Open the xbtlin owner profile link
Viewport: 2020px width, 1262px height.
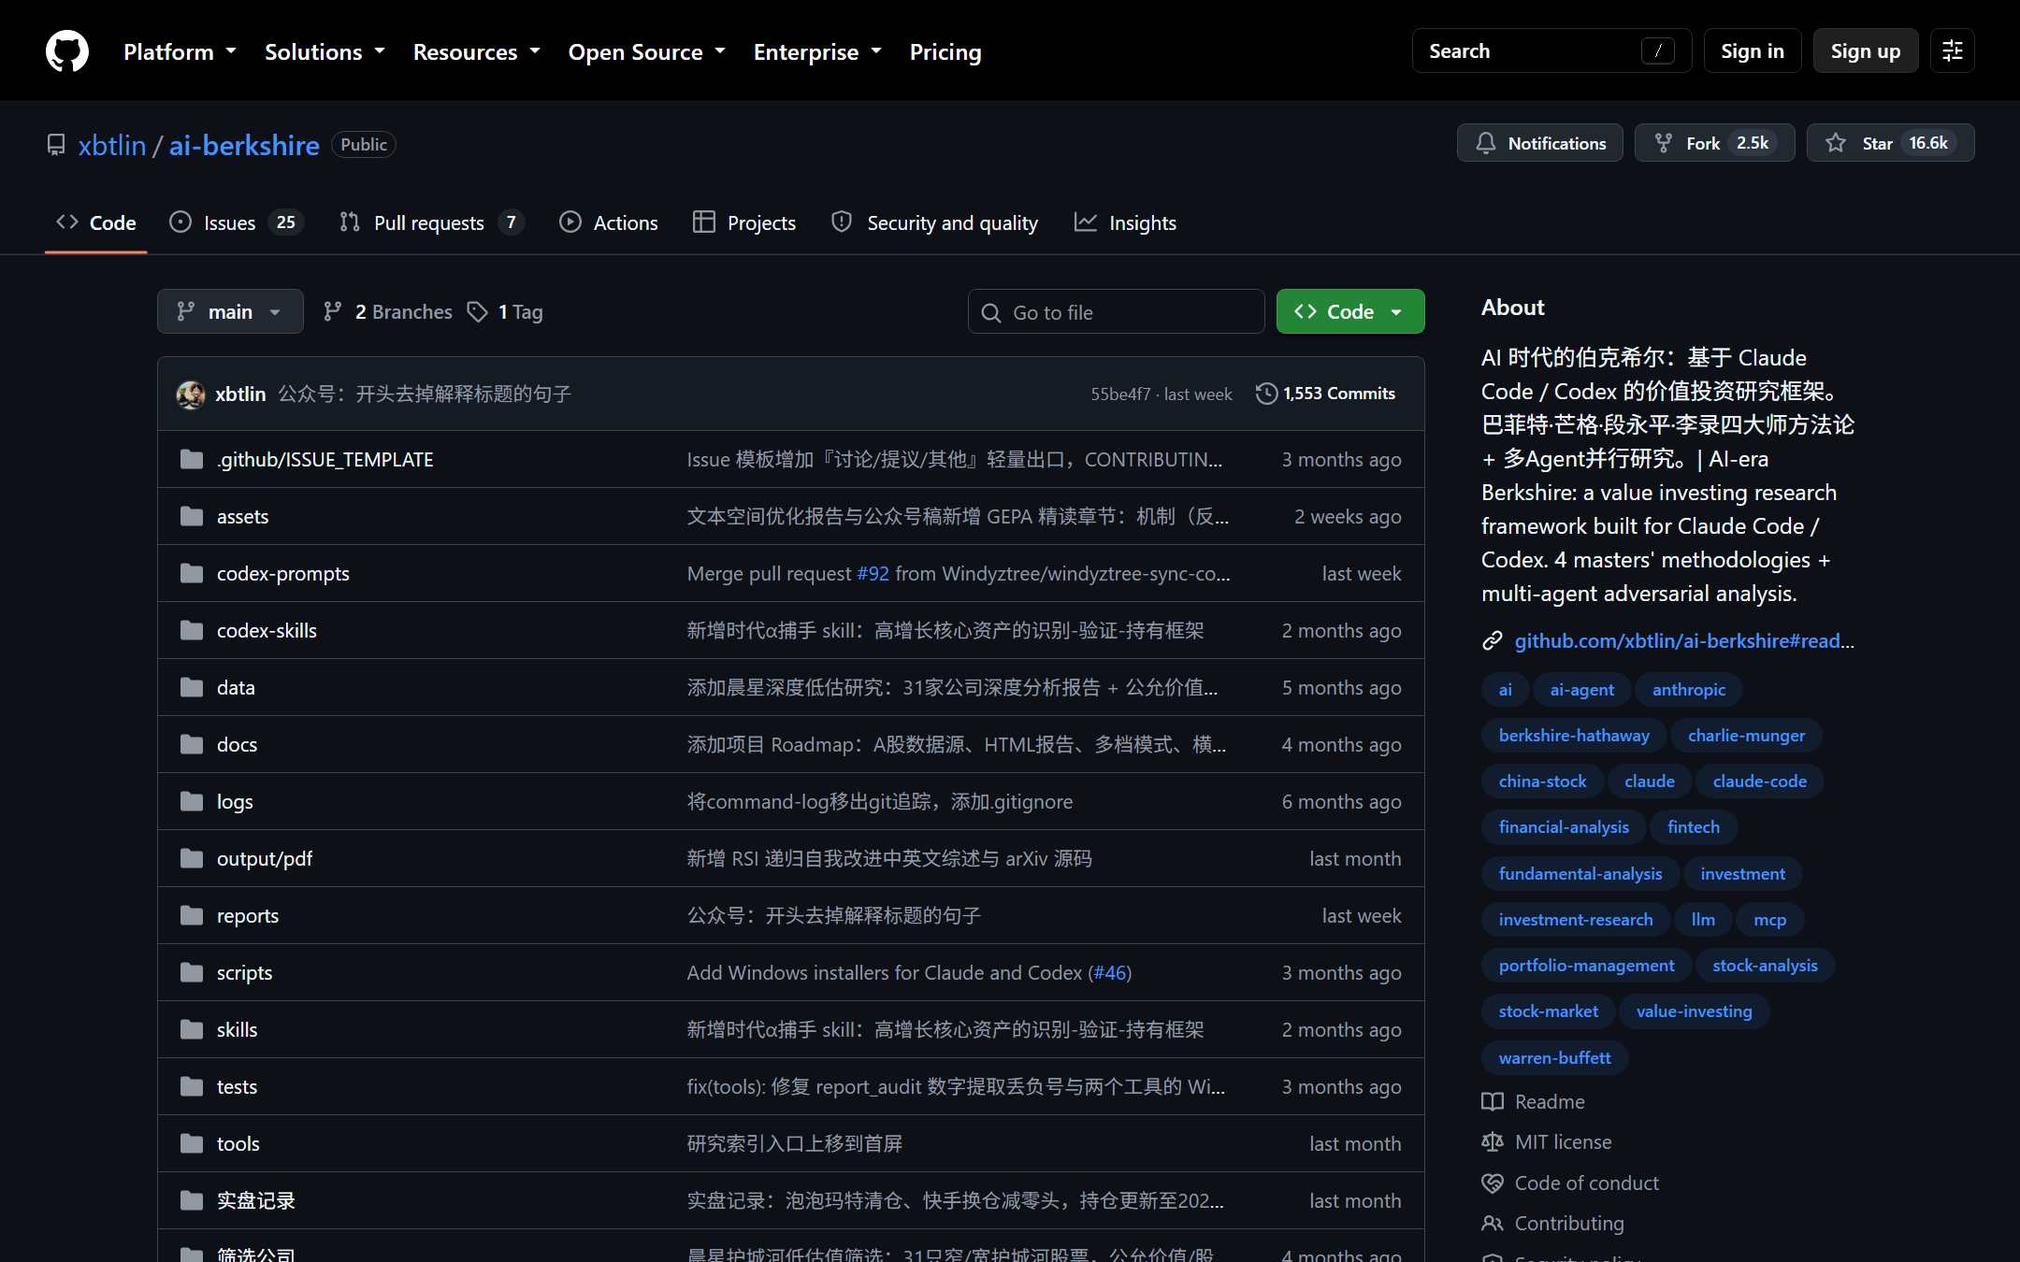[x=112, y=145]
